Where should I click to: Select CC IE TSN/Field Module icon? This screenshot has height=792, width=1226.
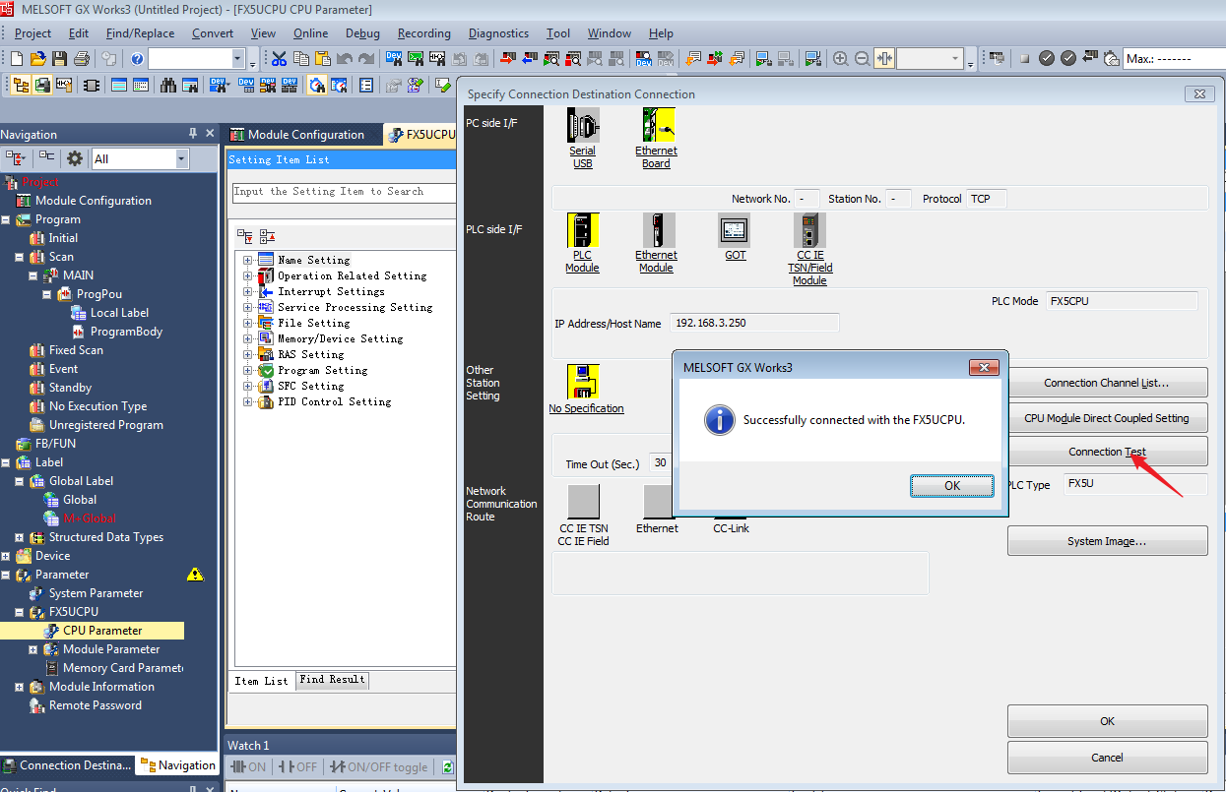(809, 231)
